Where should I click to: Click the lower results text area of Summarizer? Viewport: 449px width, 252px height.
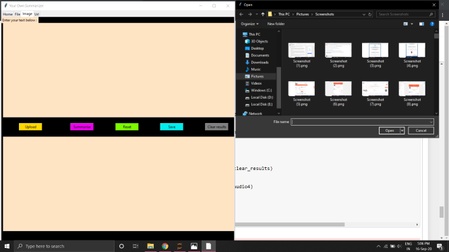pyautogui.click(x=119, y=183)
